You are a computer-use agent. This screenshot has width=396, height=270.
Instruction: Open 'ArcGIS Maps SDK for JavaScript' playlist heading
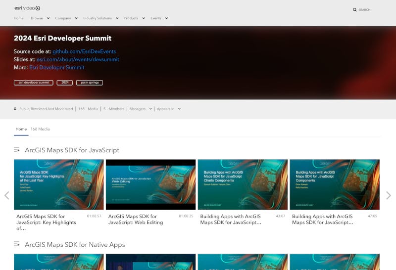pyautogui.click(x=72, y=150)
